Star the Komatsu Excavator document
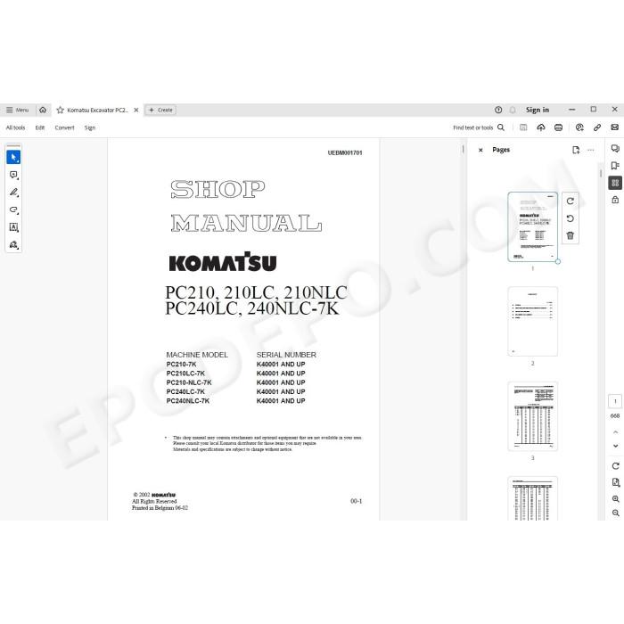Image resolution: width=624 pixels, height=624 pixels. pos(60,111)
